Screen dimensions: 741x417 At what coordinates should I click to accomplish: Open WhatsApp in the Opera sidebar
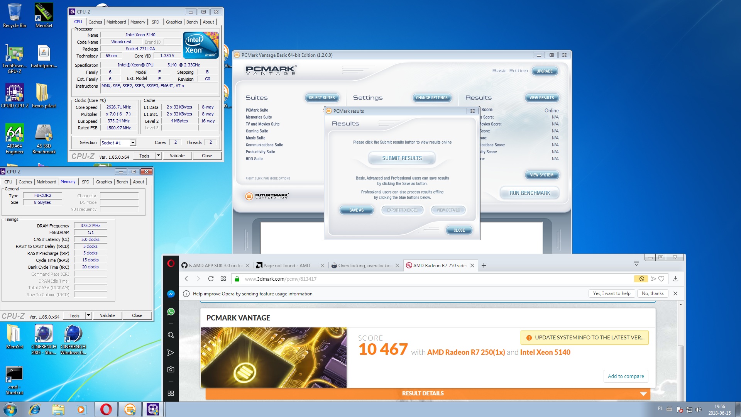pyautogui.click(x=171, y=312)
